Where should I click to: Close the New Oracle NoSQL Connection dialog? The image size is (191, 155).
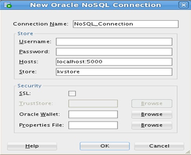[184, 5]
